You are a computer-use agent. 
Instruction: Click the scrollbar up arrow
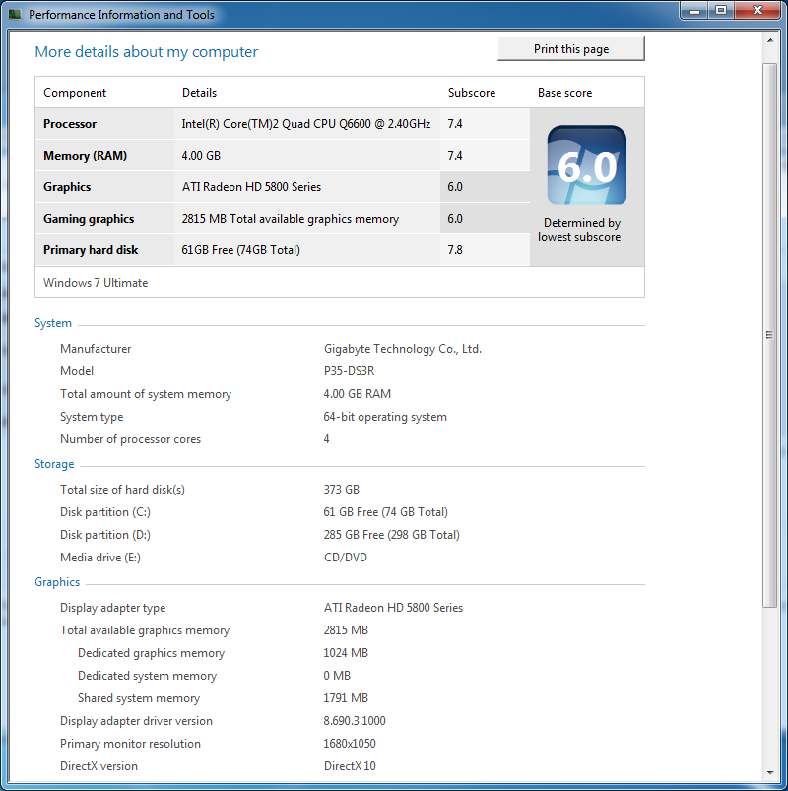tap(770, 42)
